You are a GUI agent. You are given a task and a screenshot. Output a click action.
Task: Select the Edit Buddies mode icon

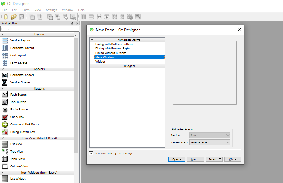pos(65,17)
